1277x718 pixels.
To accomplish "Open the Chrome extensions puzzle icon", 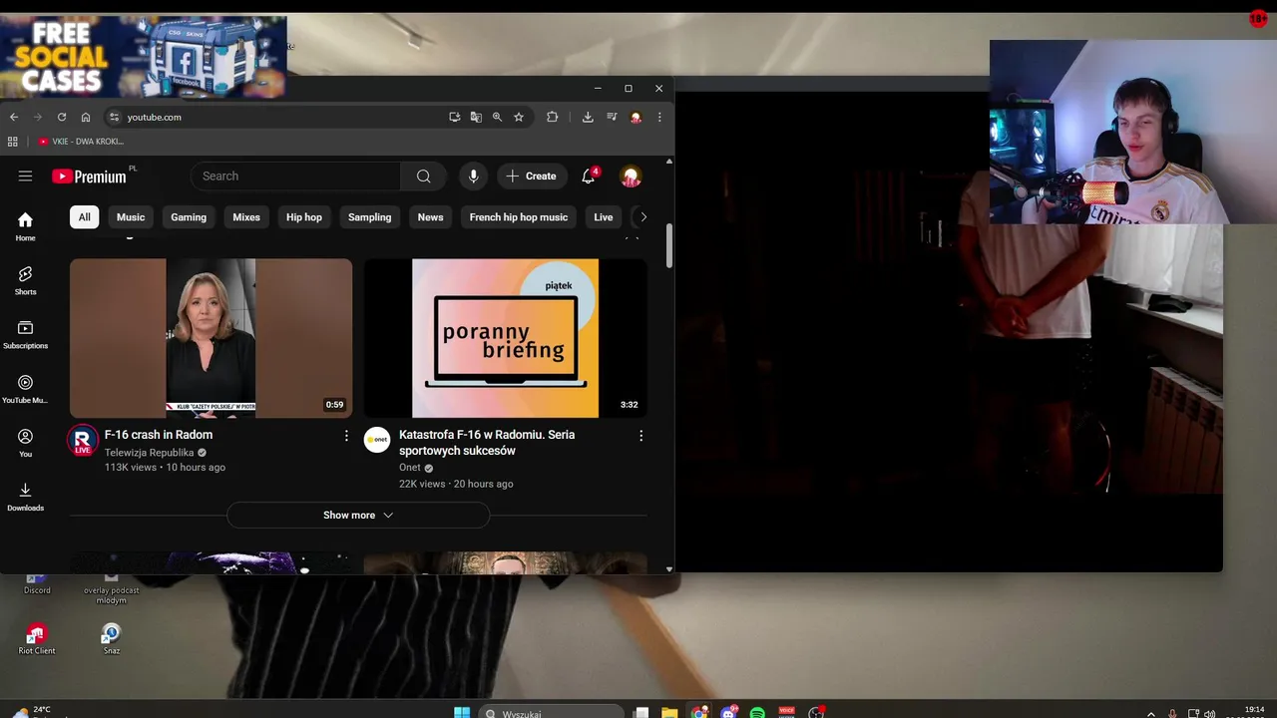I will [x=552, y=117].
